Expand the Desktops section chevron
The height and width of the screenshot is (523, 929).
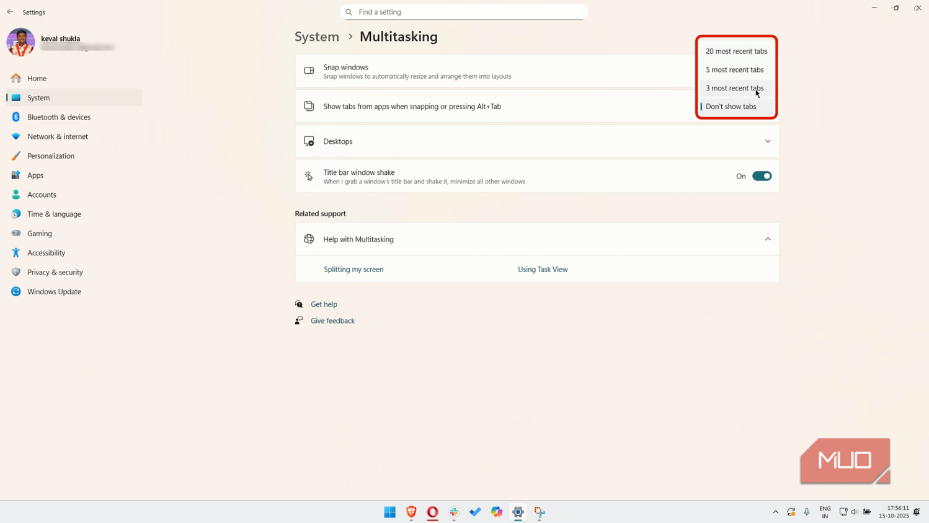(768, 141)
